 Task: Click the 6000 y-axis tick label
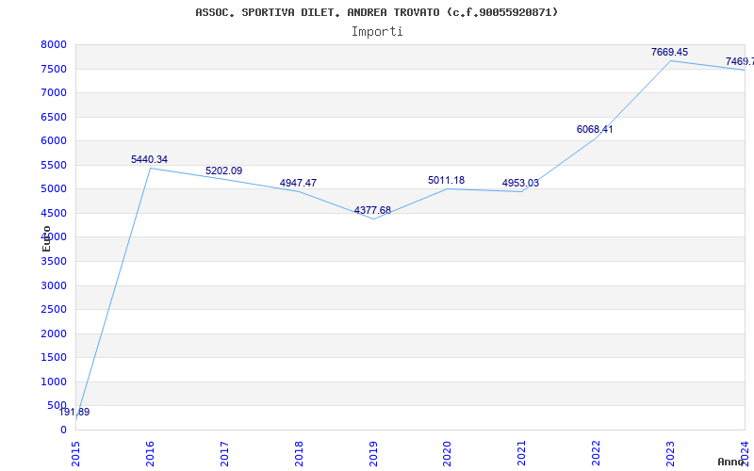(x=54, y=140)
